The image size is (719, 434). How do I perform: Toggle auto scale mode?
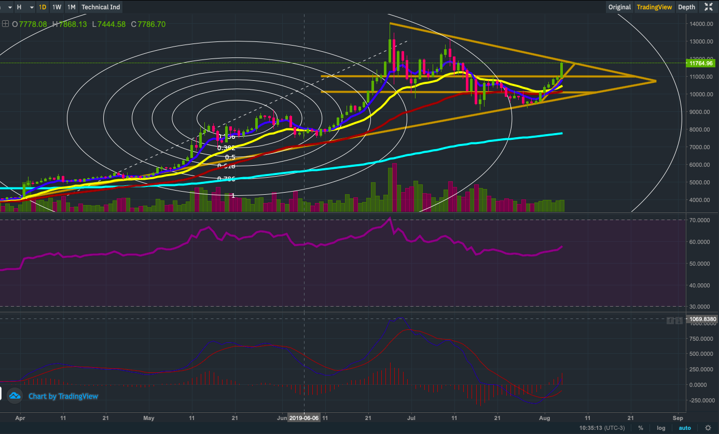tap(685, 428)
